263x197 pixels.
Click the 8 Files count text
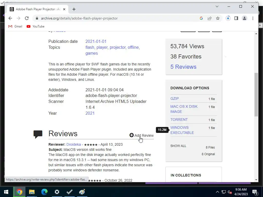click(x=210, y=147)
